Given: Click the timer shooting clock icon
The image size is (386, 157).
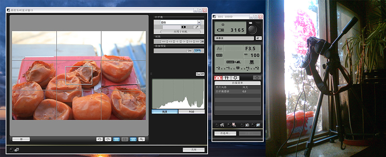Looking at the screenshot, I should tap(257, 78).
